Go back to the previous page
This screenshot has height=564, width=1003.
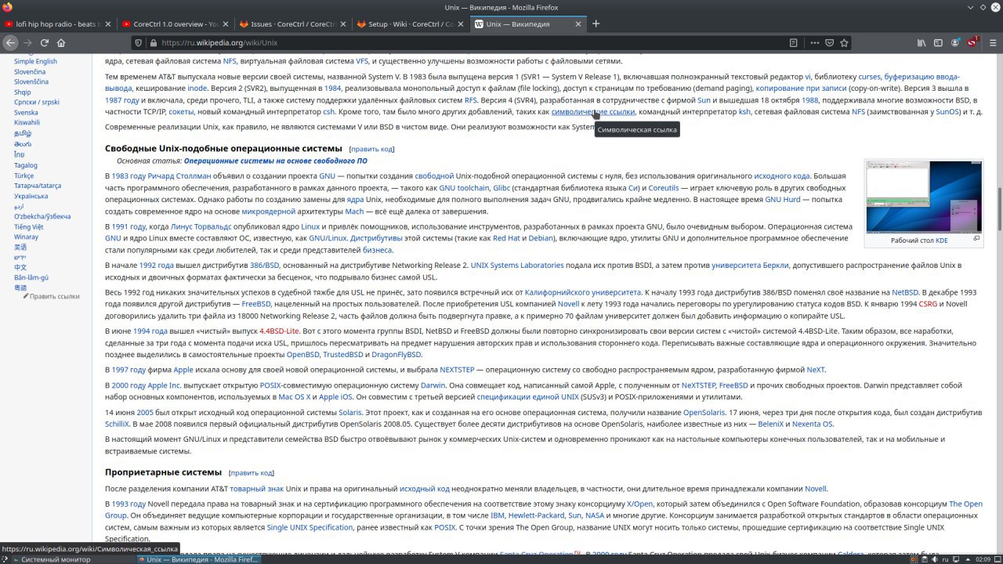click(x=10, y=43)
